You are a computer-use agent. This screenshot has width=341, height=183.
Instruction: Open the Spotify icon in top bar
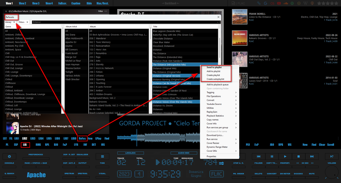(x=292, y=3)
